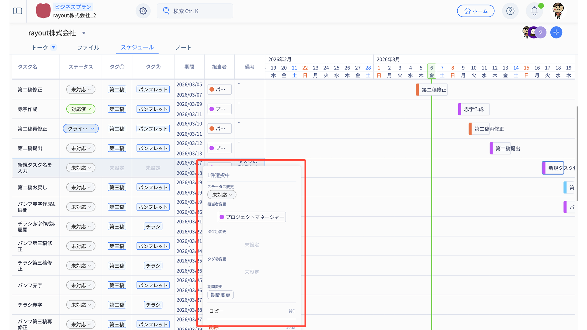Toggle the sidebar panel icon
This screenshot has width=587, height=330.
coord(18,11)
